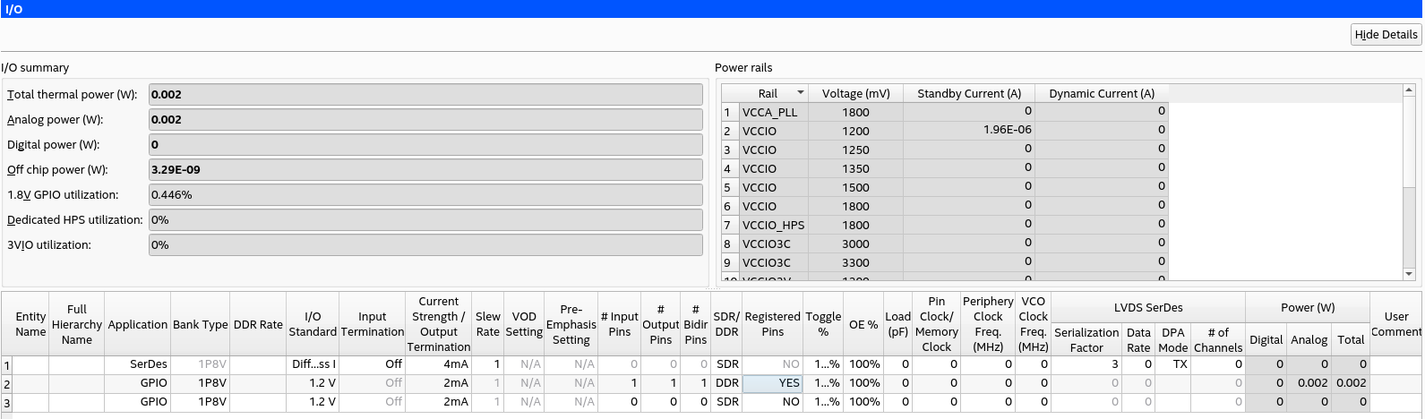1425x419 pixels.
Task: Click the Power (W) group header
Action: (1308, 307)
